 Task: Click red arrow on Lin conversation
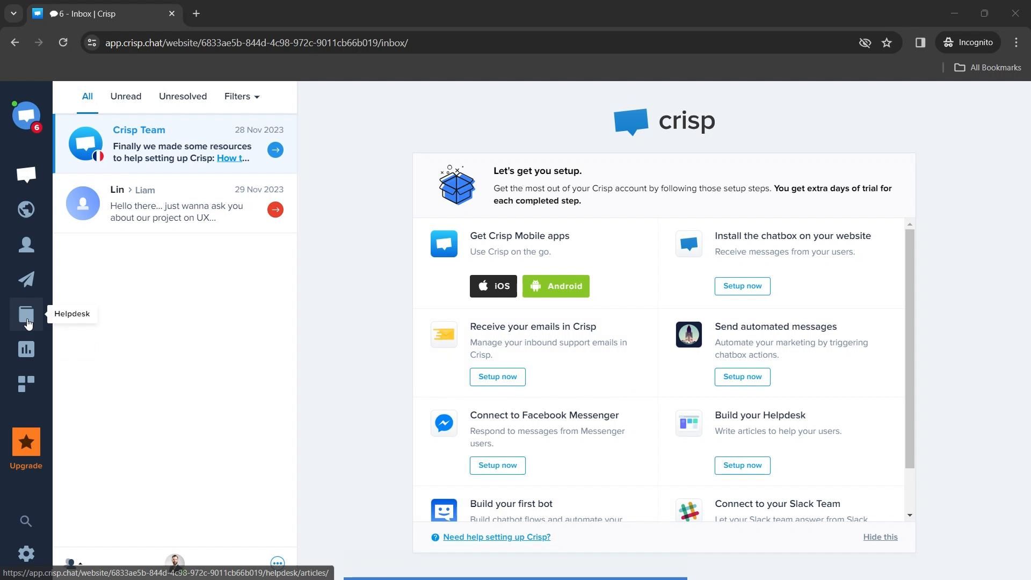(x=275, y=209)
